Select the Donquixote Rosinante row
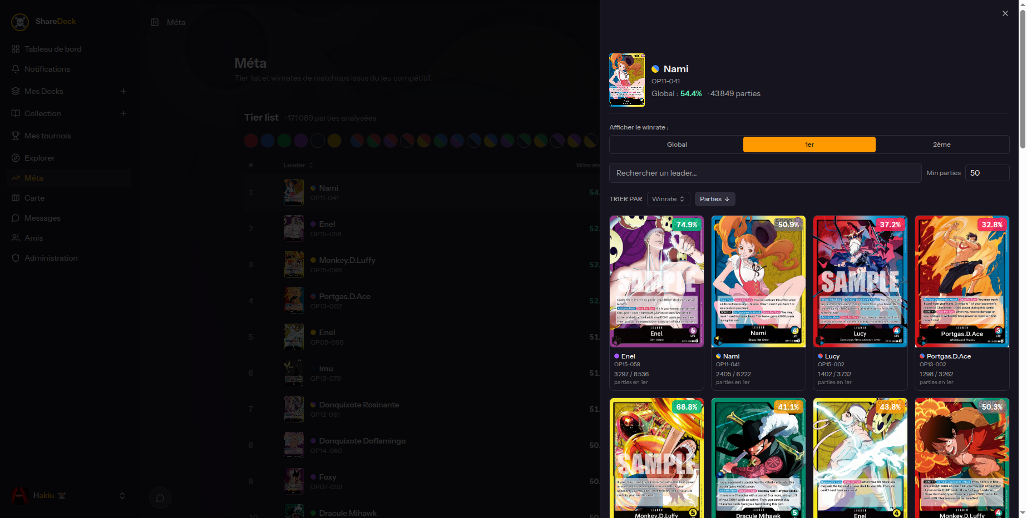 pos(422,409)
